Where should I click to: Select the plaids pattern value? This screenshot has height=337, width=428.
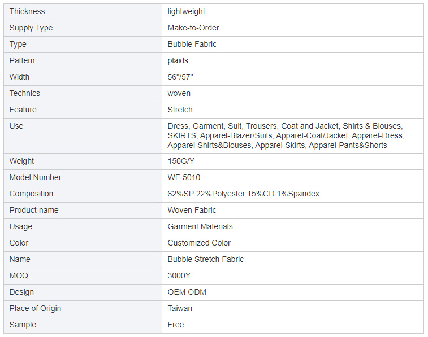click(178, 60)
